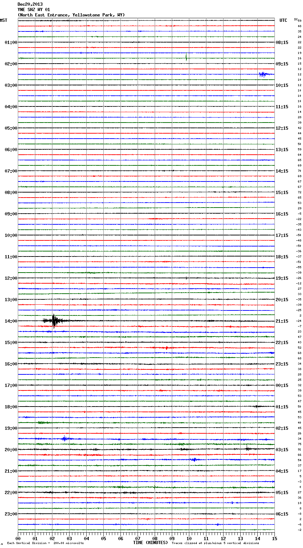Viewport: 303px width, 548px height.
Task: Click the 18:15 UTC time label
Action: pyautogui.click(x=282, y=257)
